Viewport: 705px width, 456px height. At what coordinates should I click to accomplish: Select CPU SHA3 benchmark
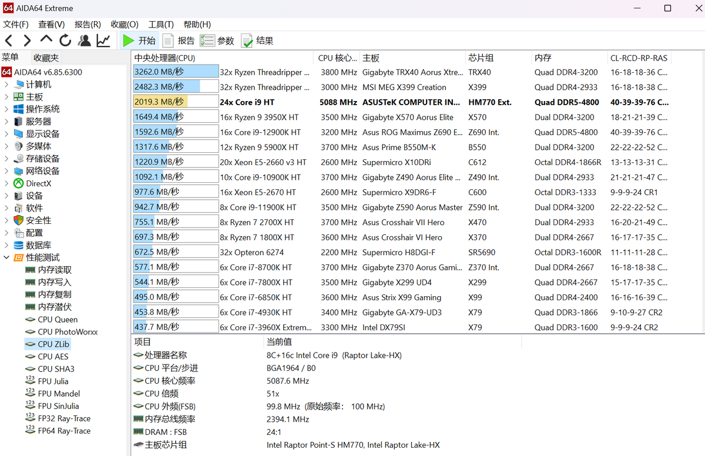click(x=49, y=369)
